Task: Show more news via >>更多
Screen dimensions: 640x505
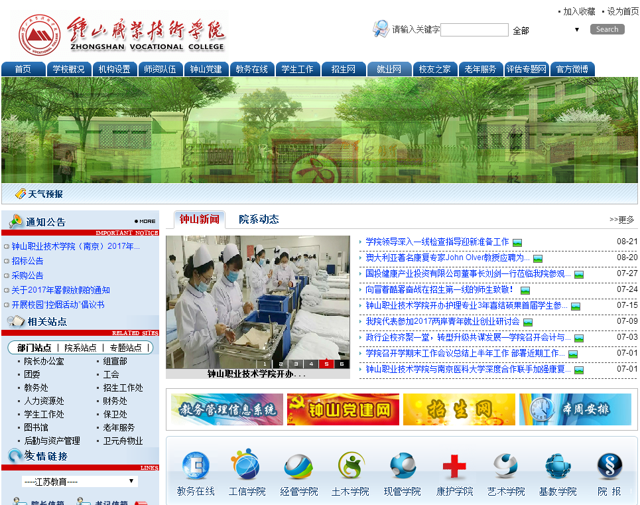Action: [621, 220]
